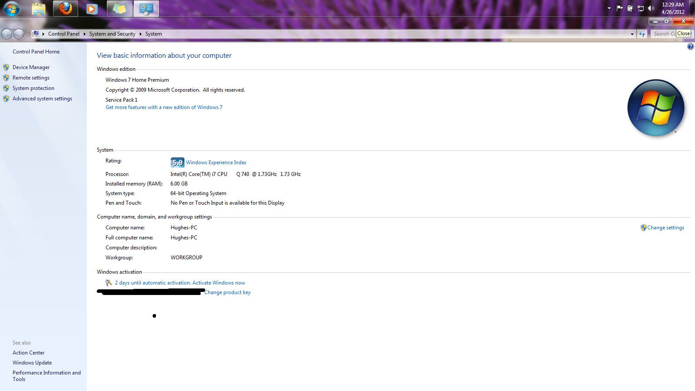Open Sticky Notes taskbar icon
The height and width of the screenshot is (391, 695).
tap(119, 9)
